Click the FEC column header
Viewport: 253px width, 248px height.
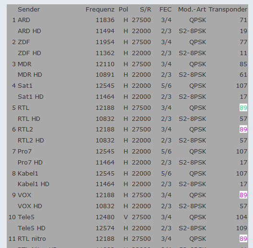coord(165,10)
